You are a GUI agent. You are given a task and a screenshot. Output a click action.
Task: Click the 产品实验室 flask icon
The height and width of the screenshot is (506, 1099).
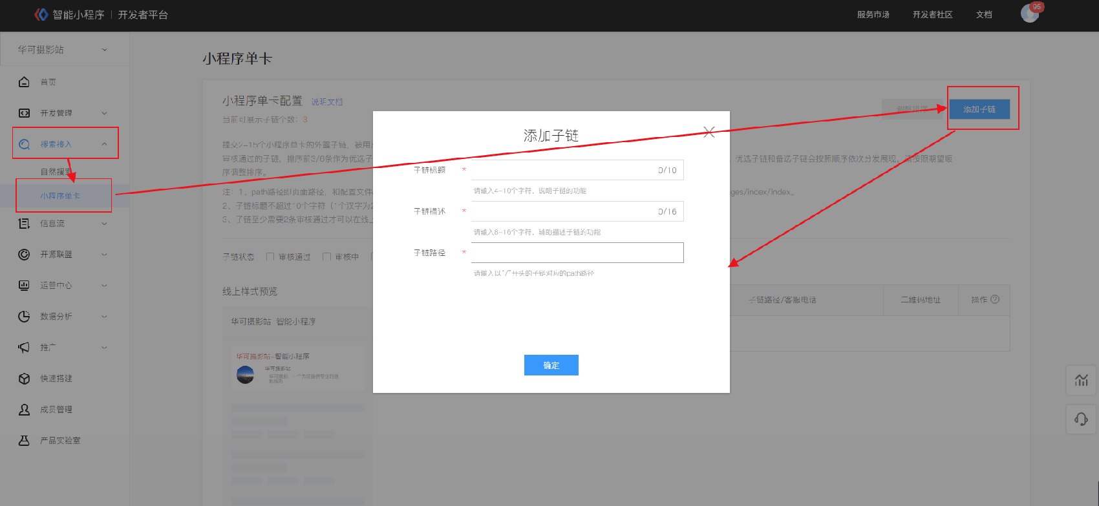(24, 440)
